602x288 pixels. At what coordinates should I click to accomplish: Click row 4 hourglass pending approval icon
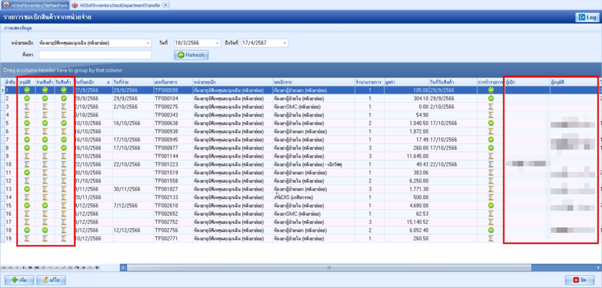pos(27,115)
